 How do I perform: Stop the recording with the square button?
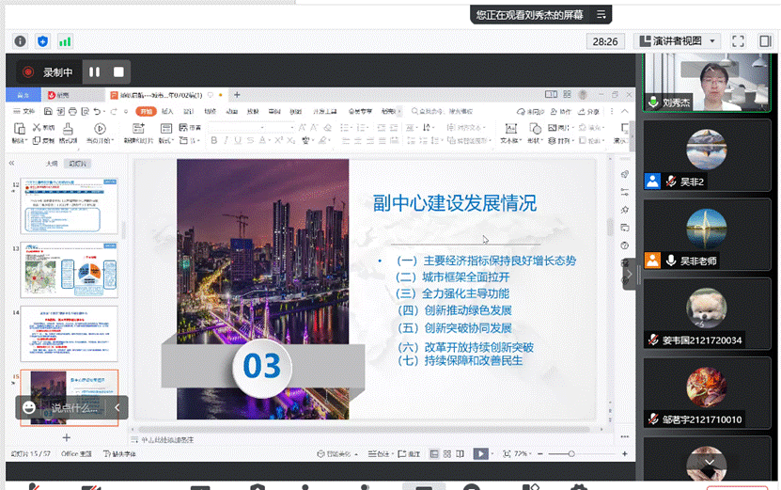pos(118,71)
